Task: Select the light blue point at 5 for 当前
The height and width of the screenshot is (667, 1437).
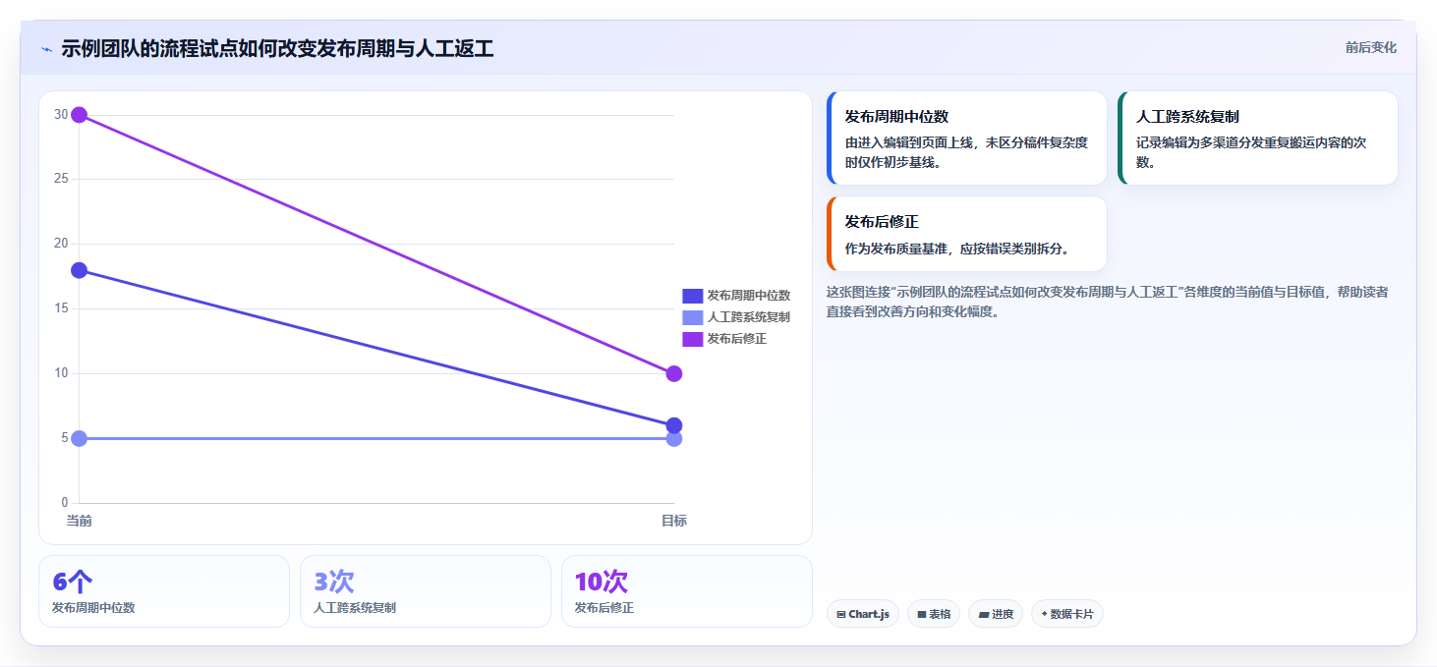Action: coord(80,438)
